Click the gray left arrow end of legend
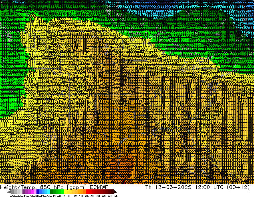Screen dimensions: 254x197 coord(9,192)
